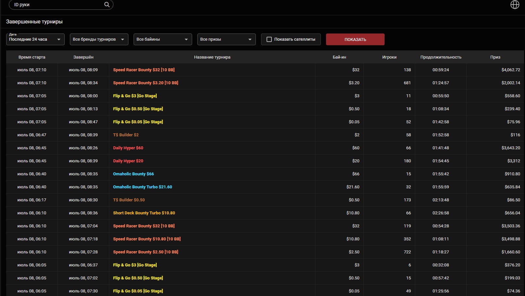Click the 01:55:59 duration cell
525x296 pixels.
441,187
